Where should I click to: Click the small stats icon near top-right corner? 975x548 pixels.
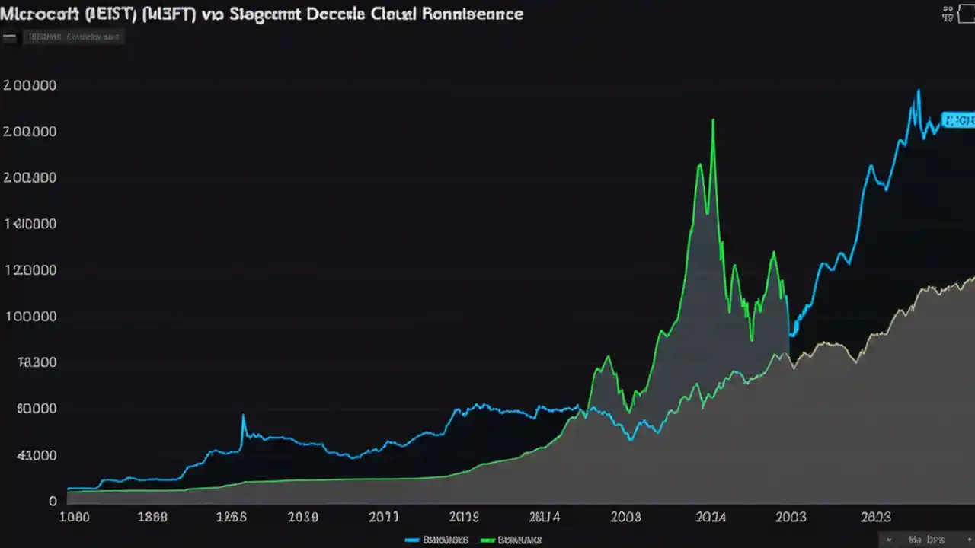point(947,13)
